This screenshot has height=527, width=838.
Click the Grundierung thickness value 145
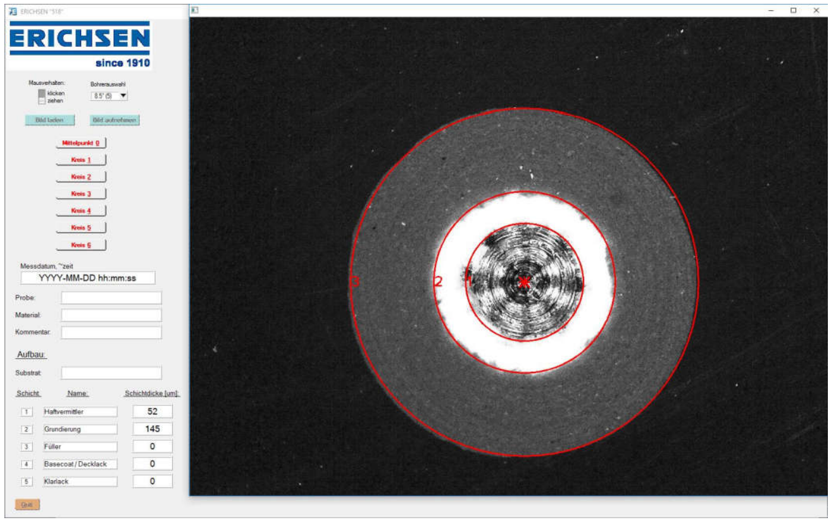coord(152,429)
